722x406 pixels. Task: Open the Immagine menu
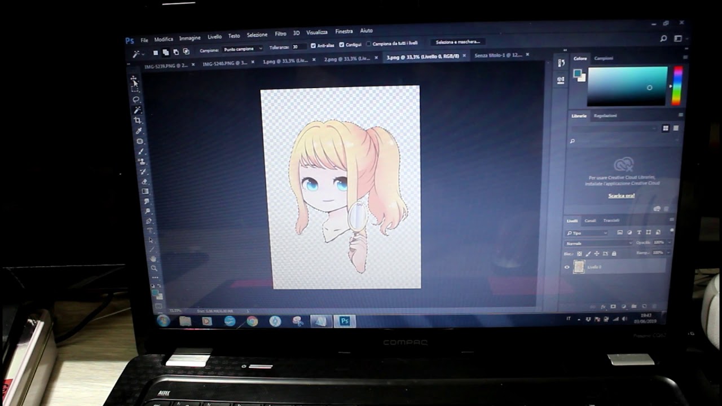tap(190, 38)
